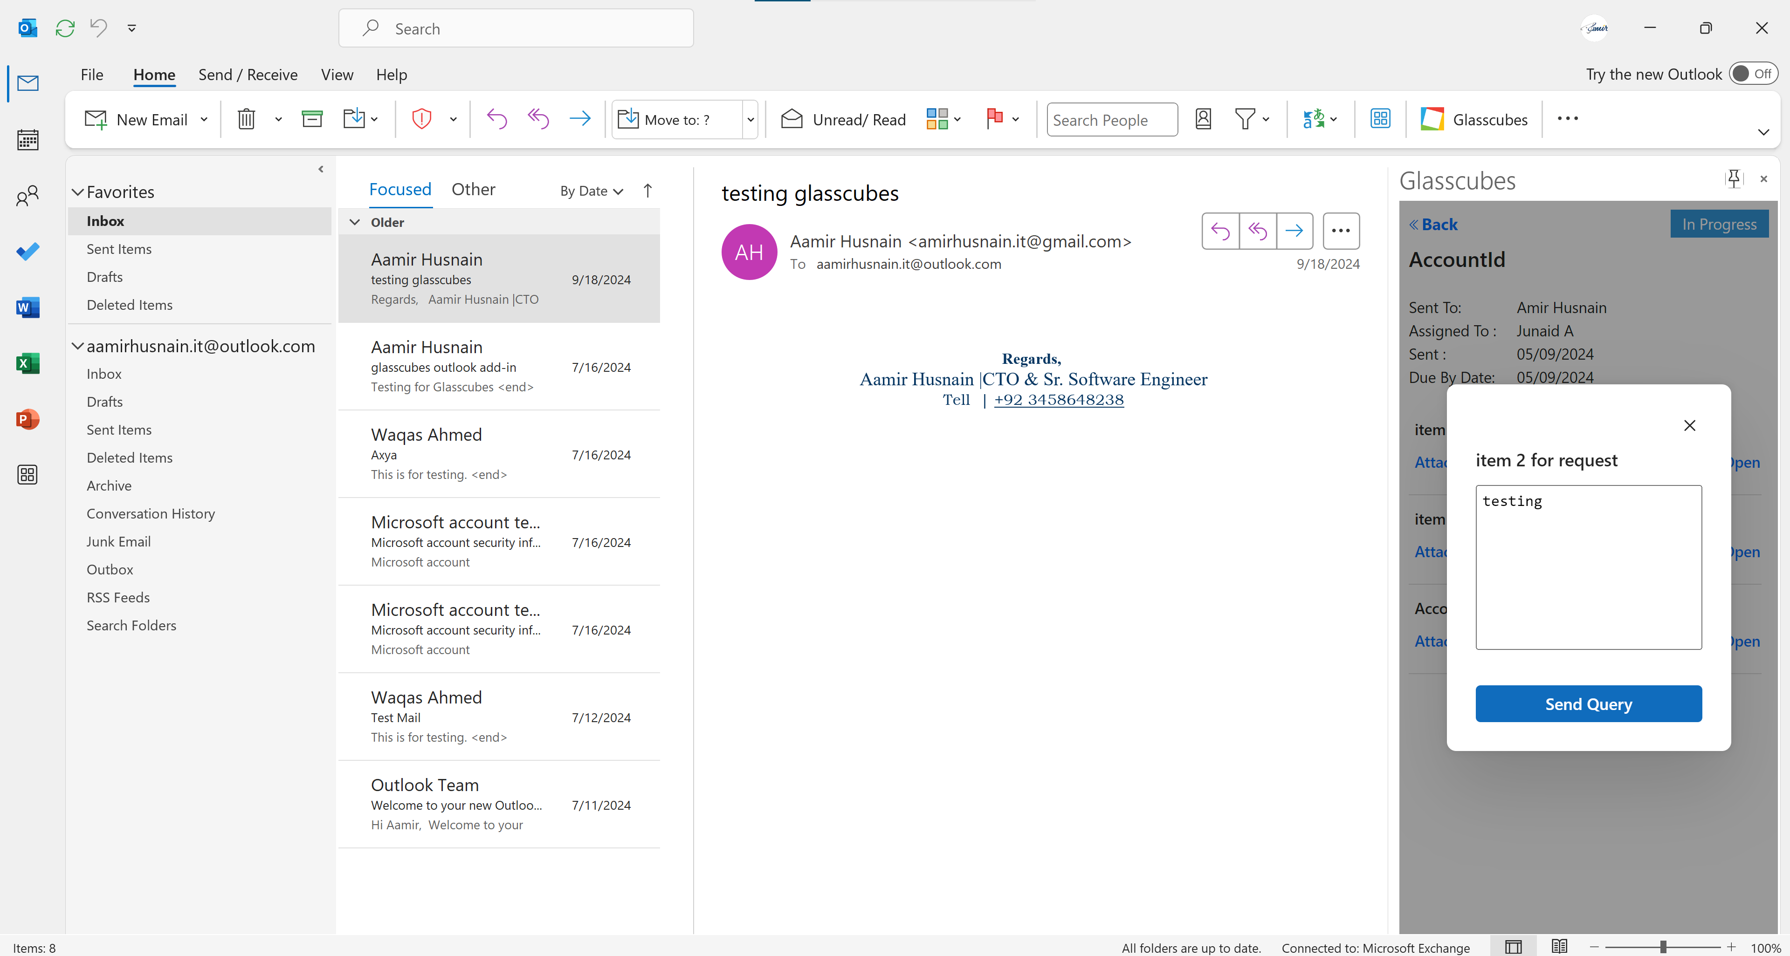Open the Calendar from the navigation sidebar

tap(28, 140)
